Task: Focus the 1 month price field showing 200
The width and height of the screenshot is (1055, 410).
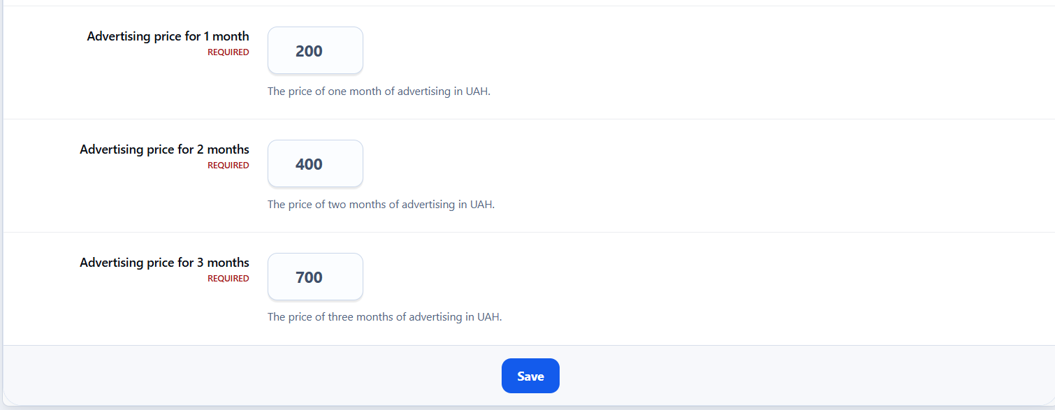Action: [315, 50]
